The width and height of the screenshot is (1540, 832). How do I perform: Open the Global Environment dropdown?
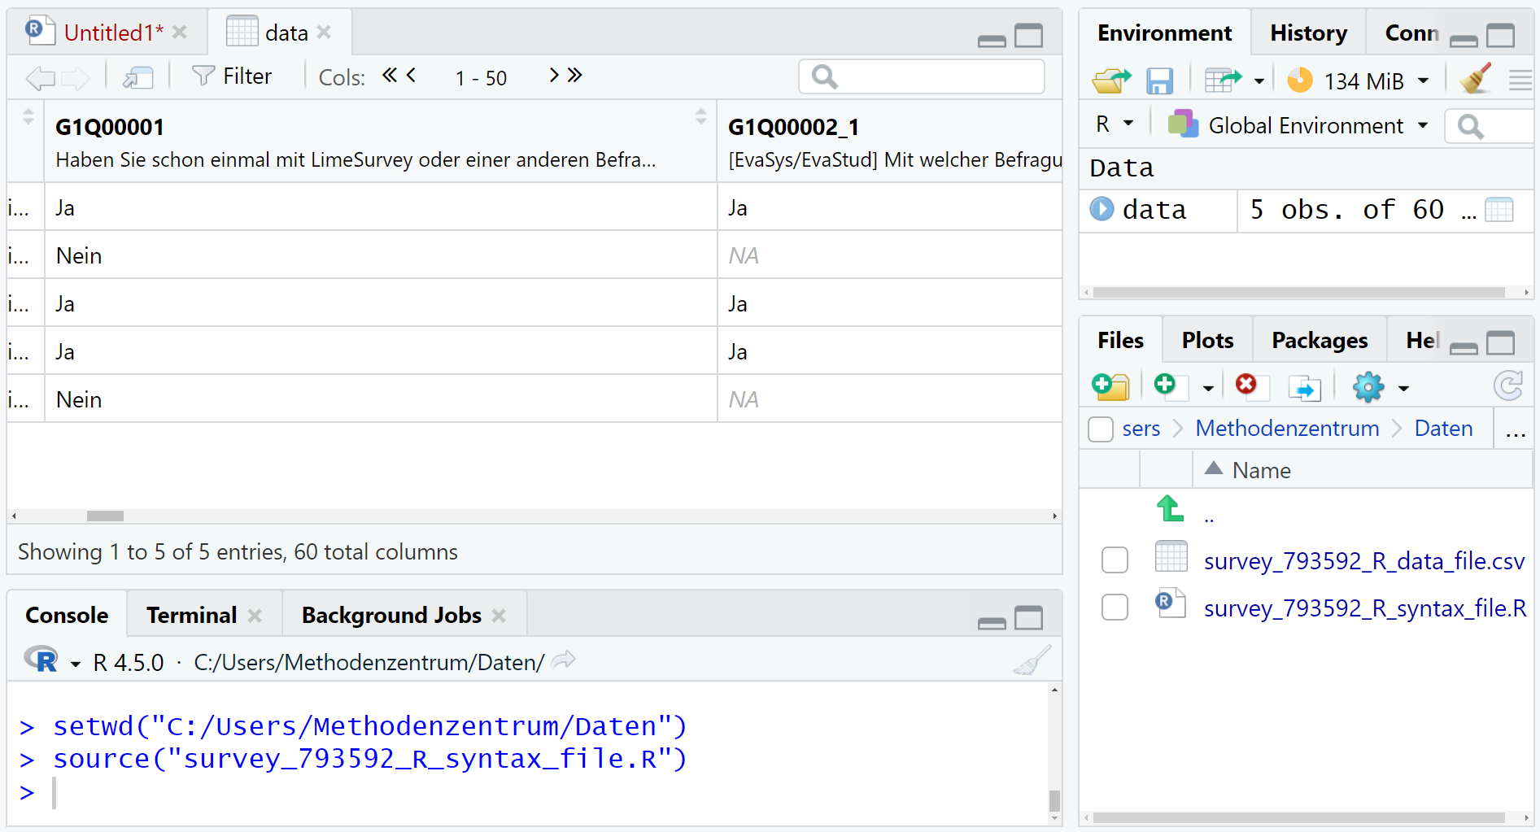tap(1298, 126)
